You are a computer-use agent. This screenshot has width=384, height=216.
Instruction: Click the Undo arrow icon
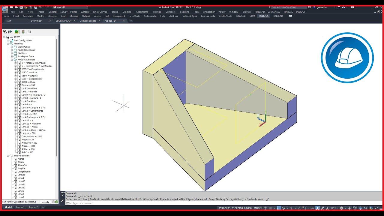pyautogui.click(x=40, y=7)
